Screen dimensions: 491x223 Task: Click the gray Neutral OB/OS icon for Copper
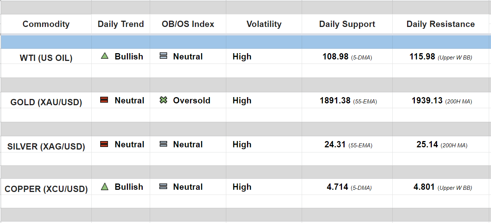click(163, 187)
